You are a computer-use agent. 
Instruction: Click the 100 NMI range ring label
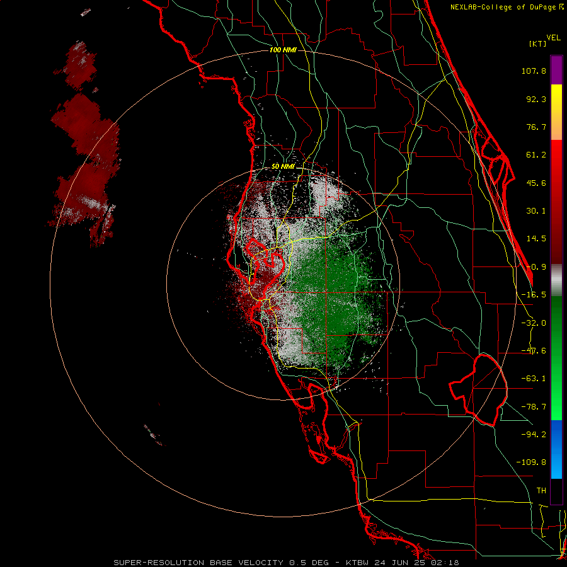pos(283,50)
